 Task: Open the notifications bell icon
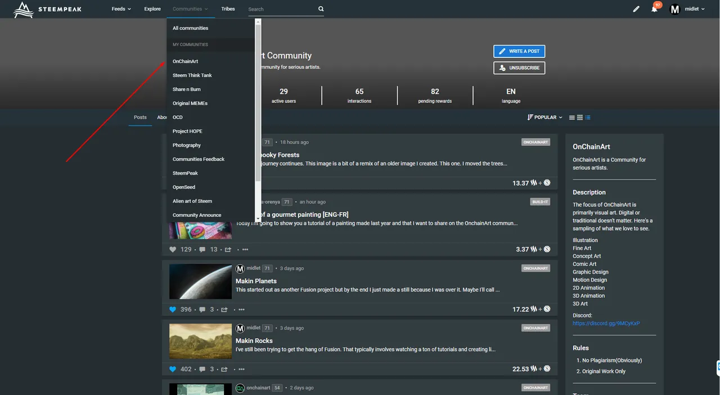654,9
